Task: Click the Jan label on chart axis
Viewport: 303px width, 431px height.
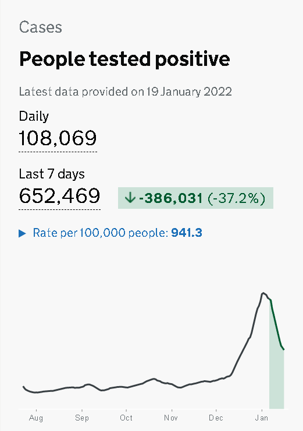Action: (261, 418)
